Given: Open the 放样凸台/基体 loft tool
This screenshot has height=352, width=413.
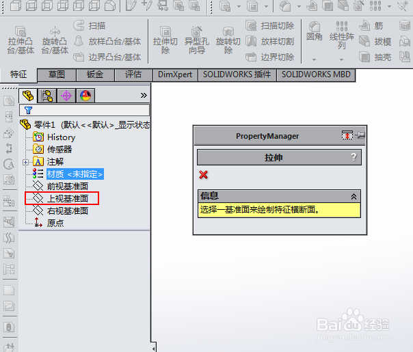Looking at the screenshot, I should (x=107, y=41).
